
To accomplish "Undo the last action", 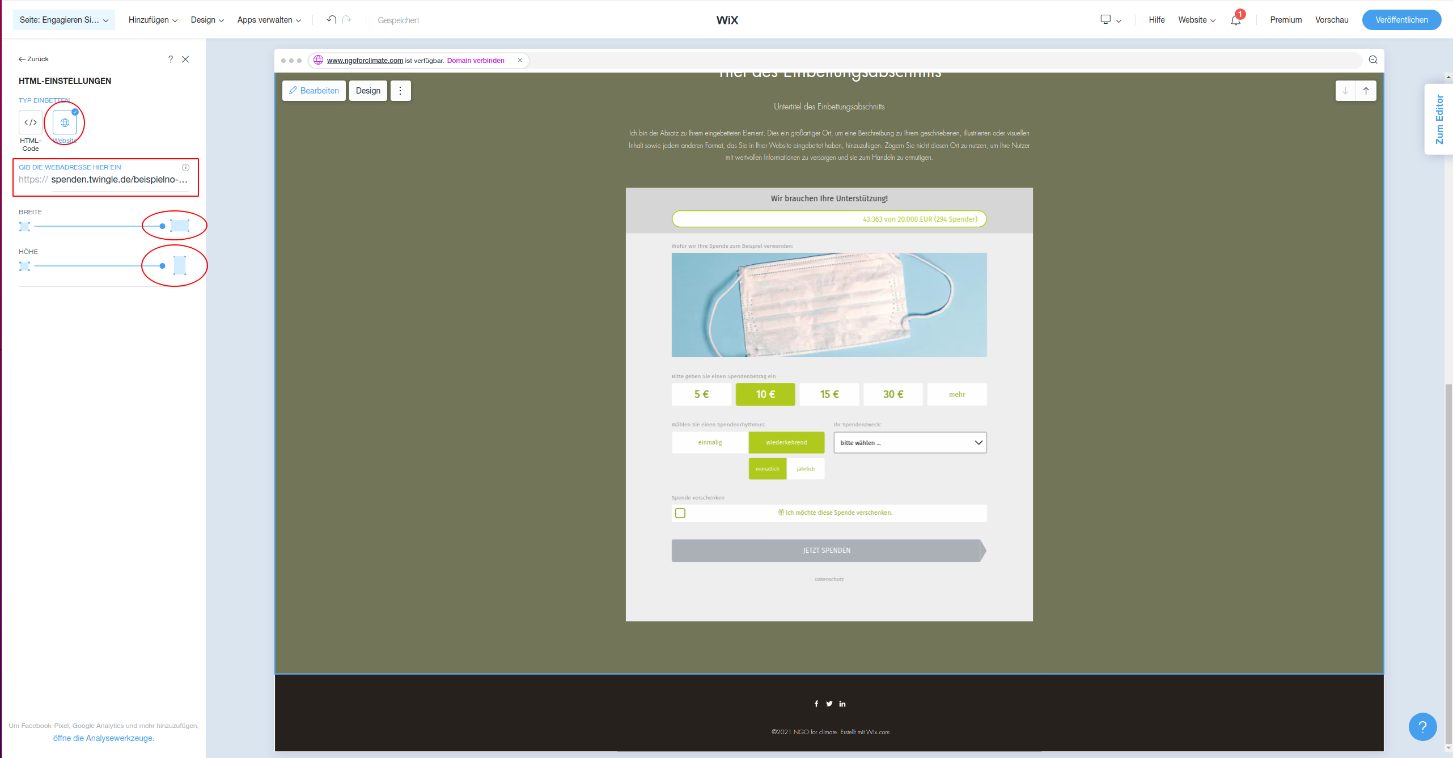I will [x=332, y=20].
